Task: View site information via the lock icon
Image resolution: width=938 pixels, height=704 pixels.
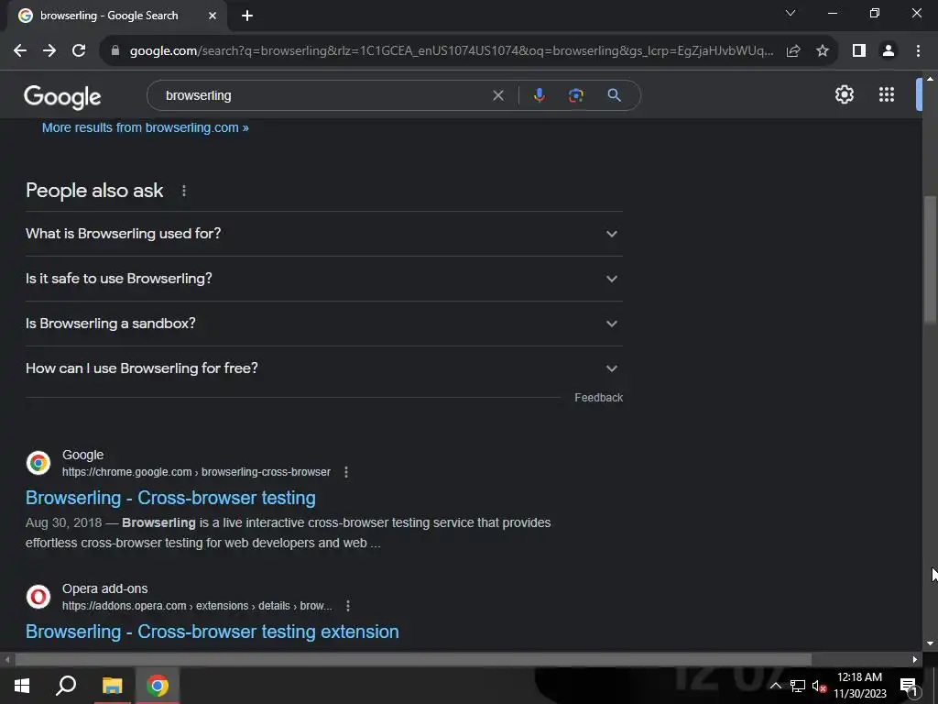Action: point(115,51)
